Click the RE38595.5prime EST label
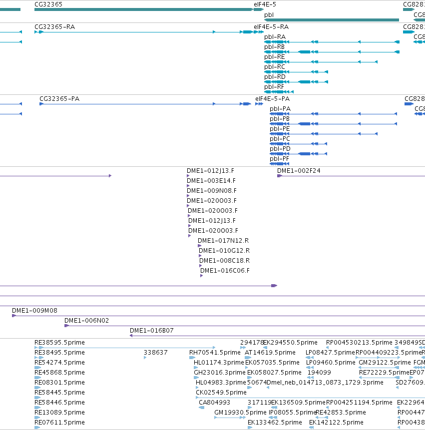The width and height of the screenshot is (425, 430). tap(59, 343)
